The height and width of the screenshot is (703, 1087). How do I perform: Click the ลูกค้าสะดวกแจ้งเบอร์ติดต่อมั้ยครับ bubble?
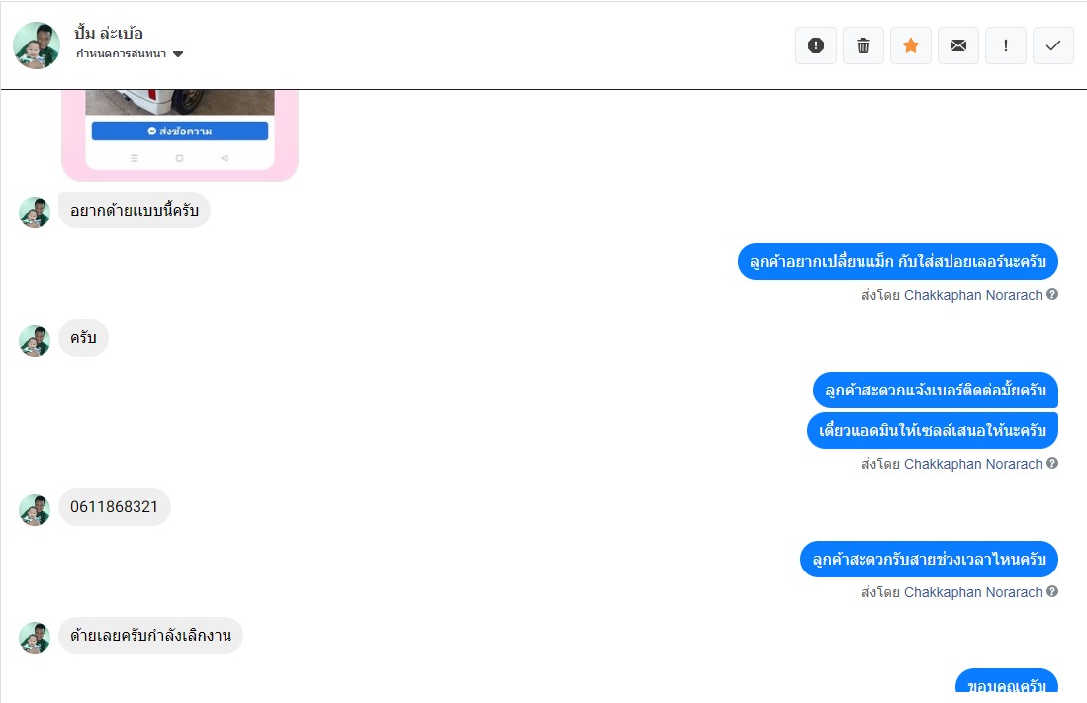[x=936, y=391]
